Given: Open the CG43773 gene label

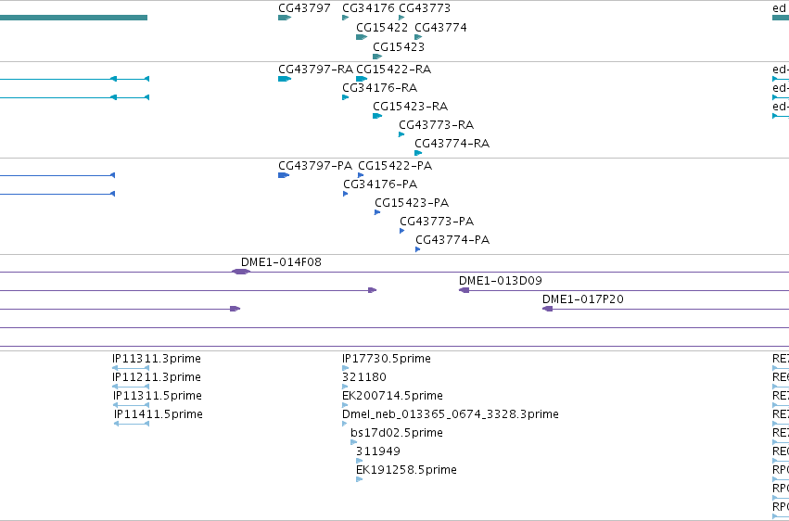Looking at the screenshot, I should pyautogui.click(x=425, y=8).
